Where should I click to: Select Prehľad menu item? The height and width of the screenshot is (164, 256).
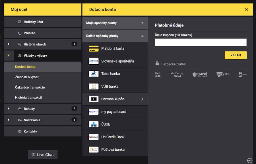[42, 33]
